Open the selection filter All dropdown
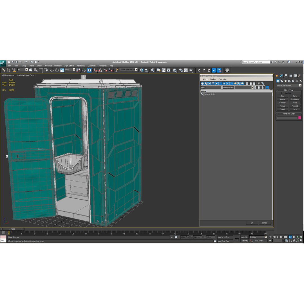This screenshot has height=304, width=304. click(23, 70)
